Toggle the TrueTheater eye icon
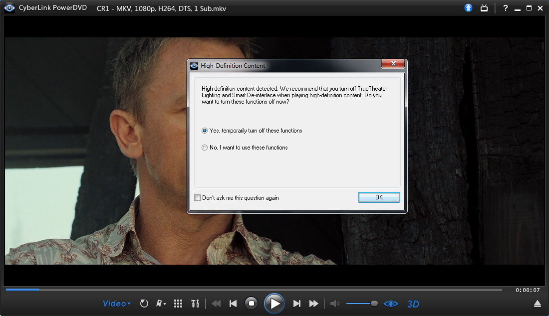 click(x=391, y=304)
